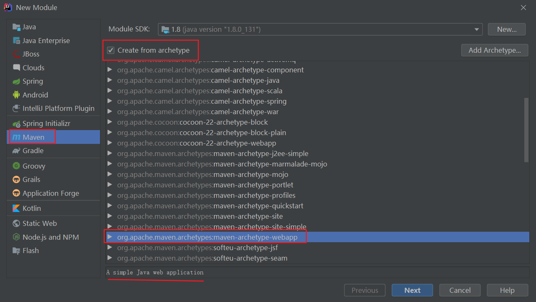Choose the Kotlin icon

tap(16, 208)
